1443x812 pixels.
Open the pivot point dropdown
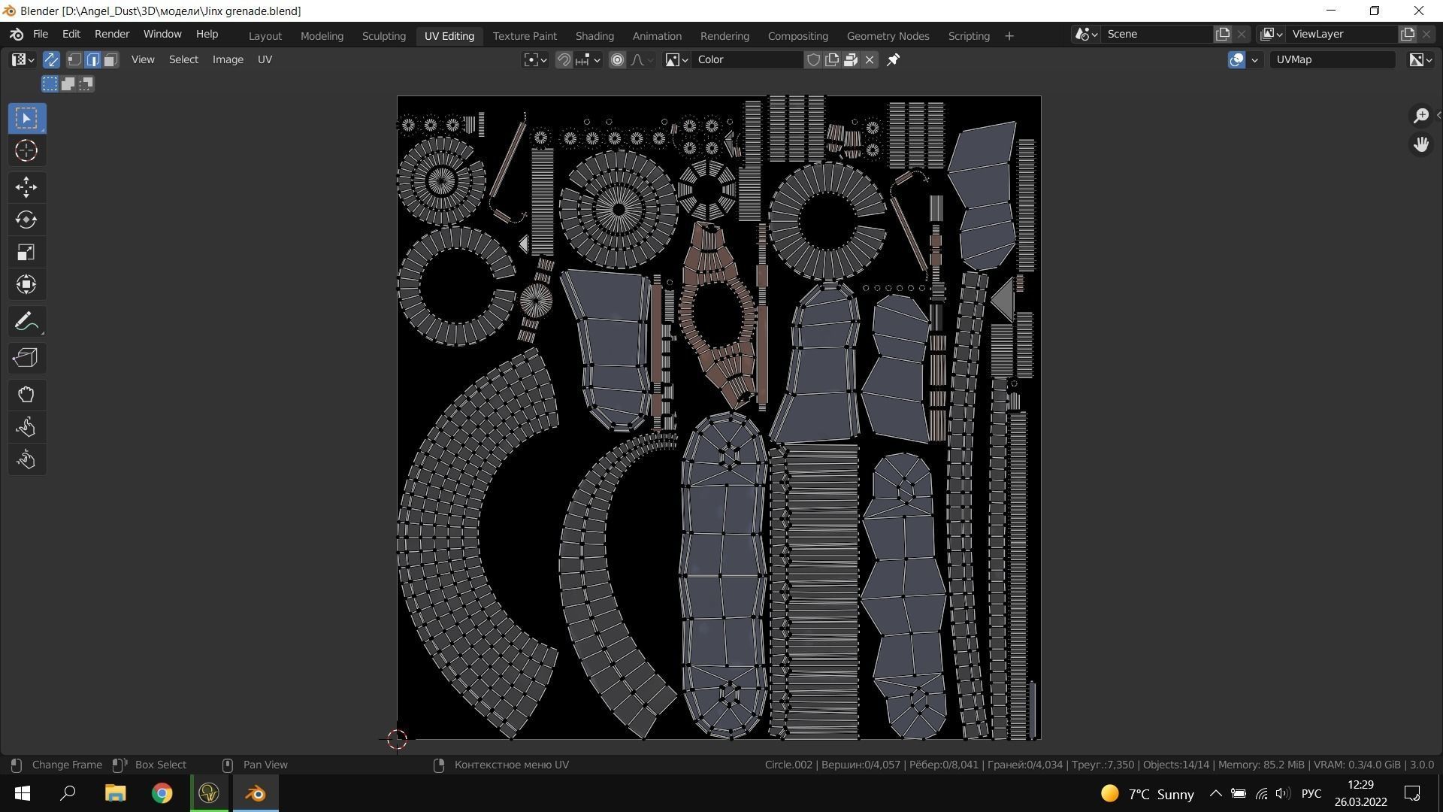pos(535,59)
